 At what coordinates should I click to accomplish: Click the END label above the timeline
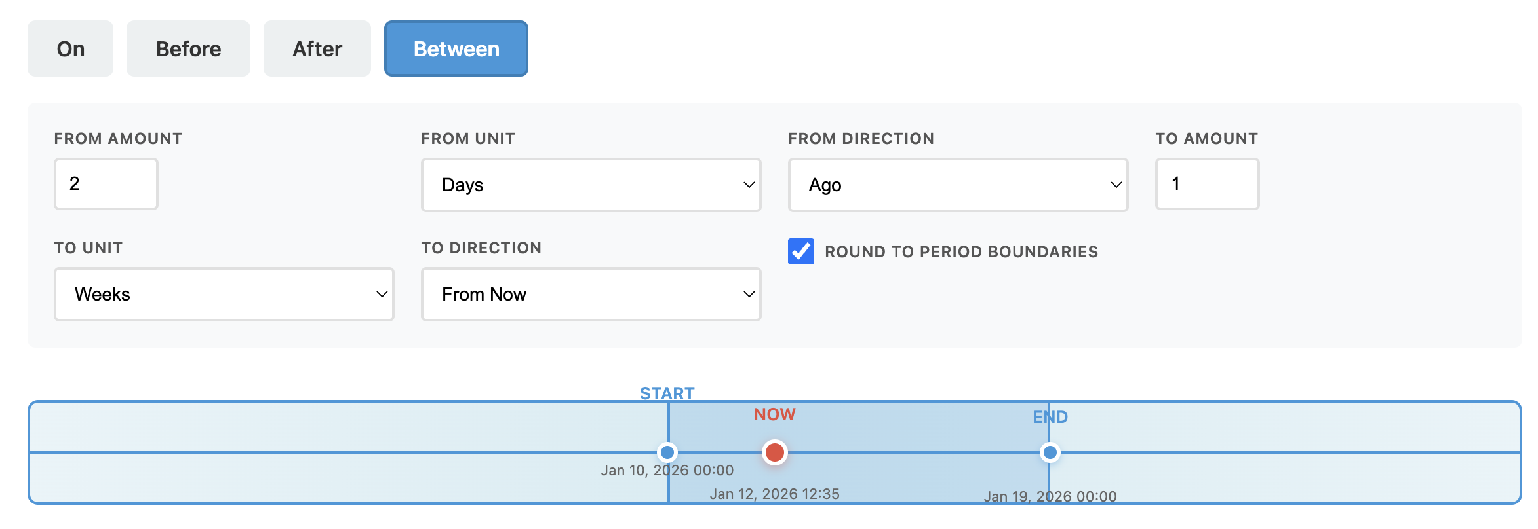[x=1051, y=416]
